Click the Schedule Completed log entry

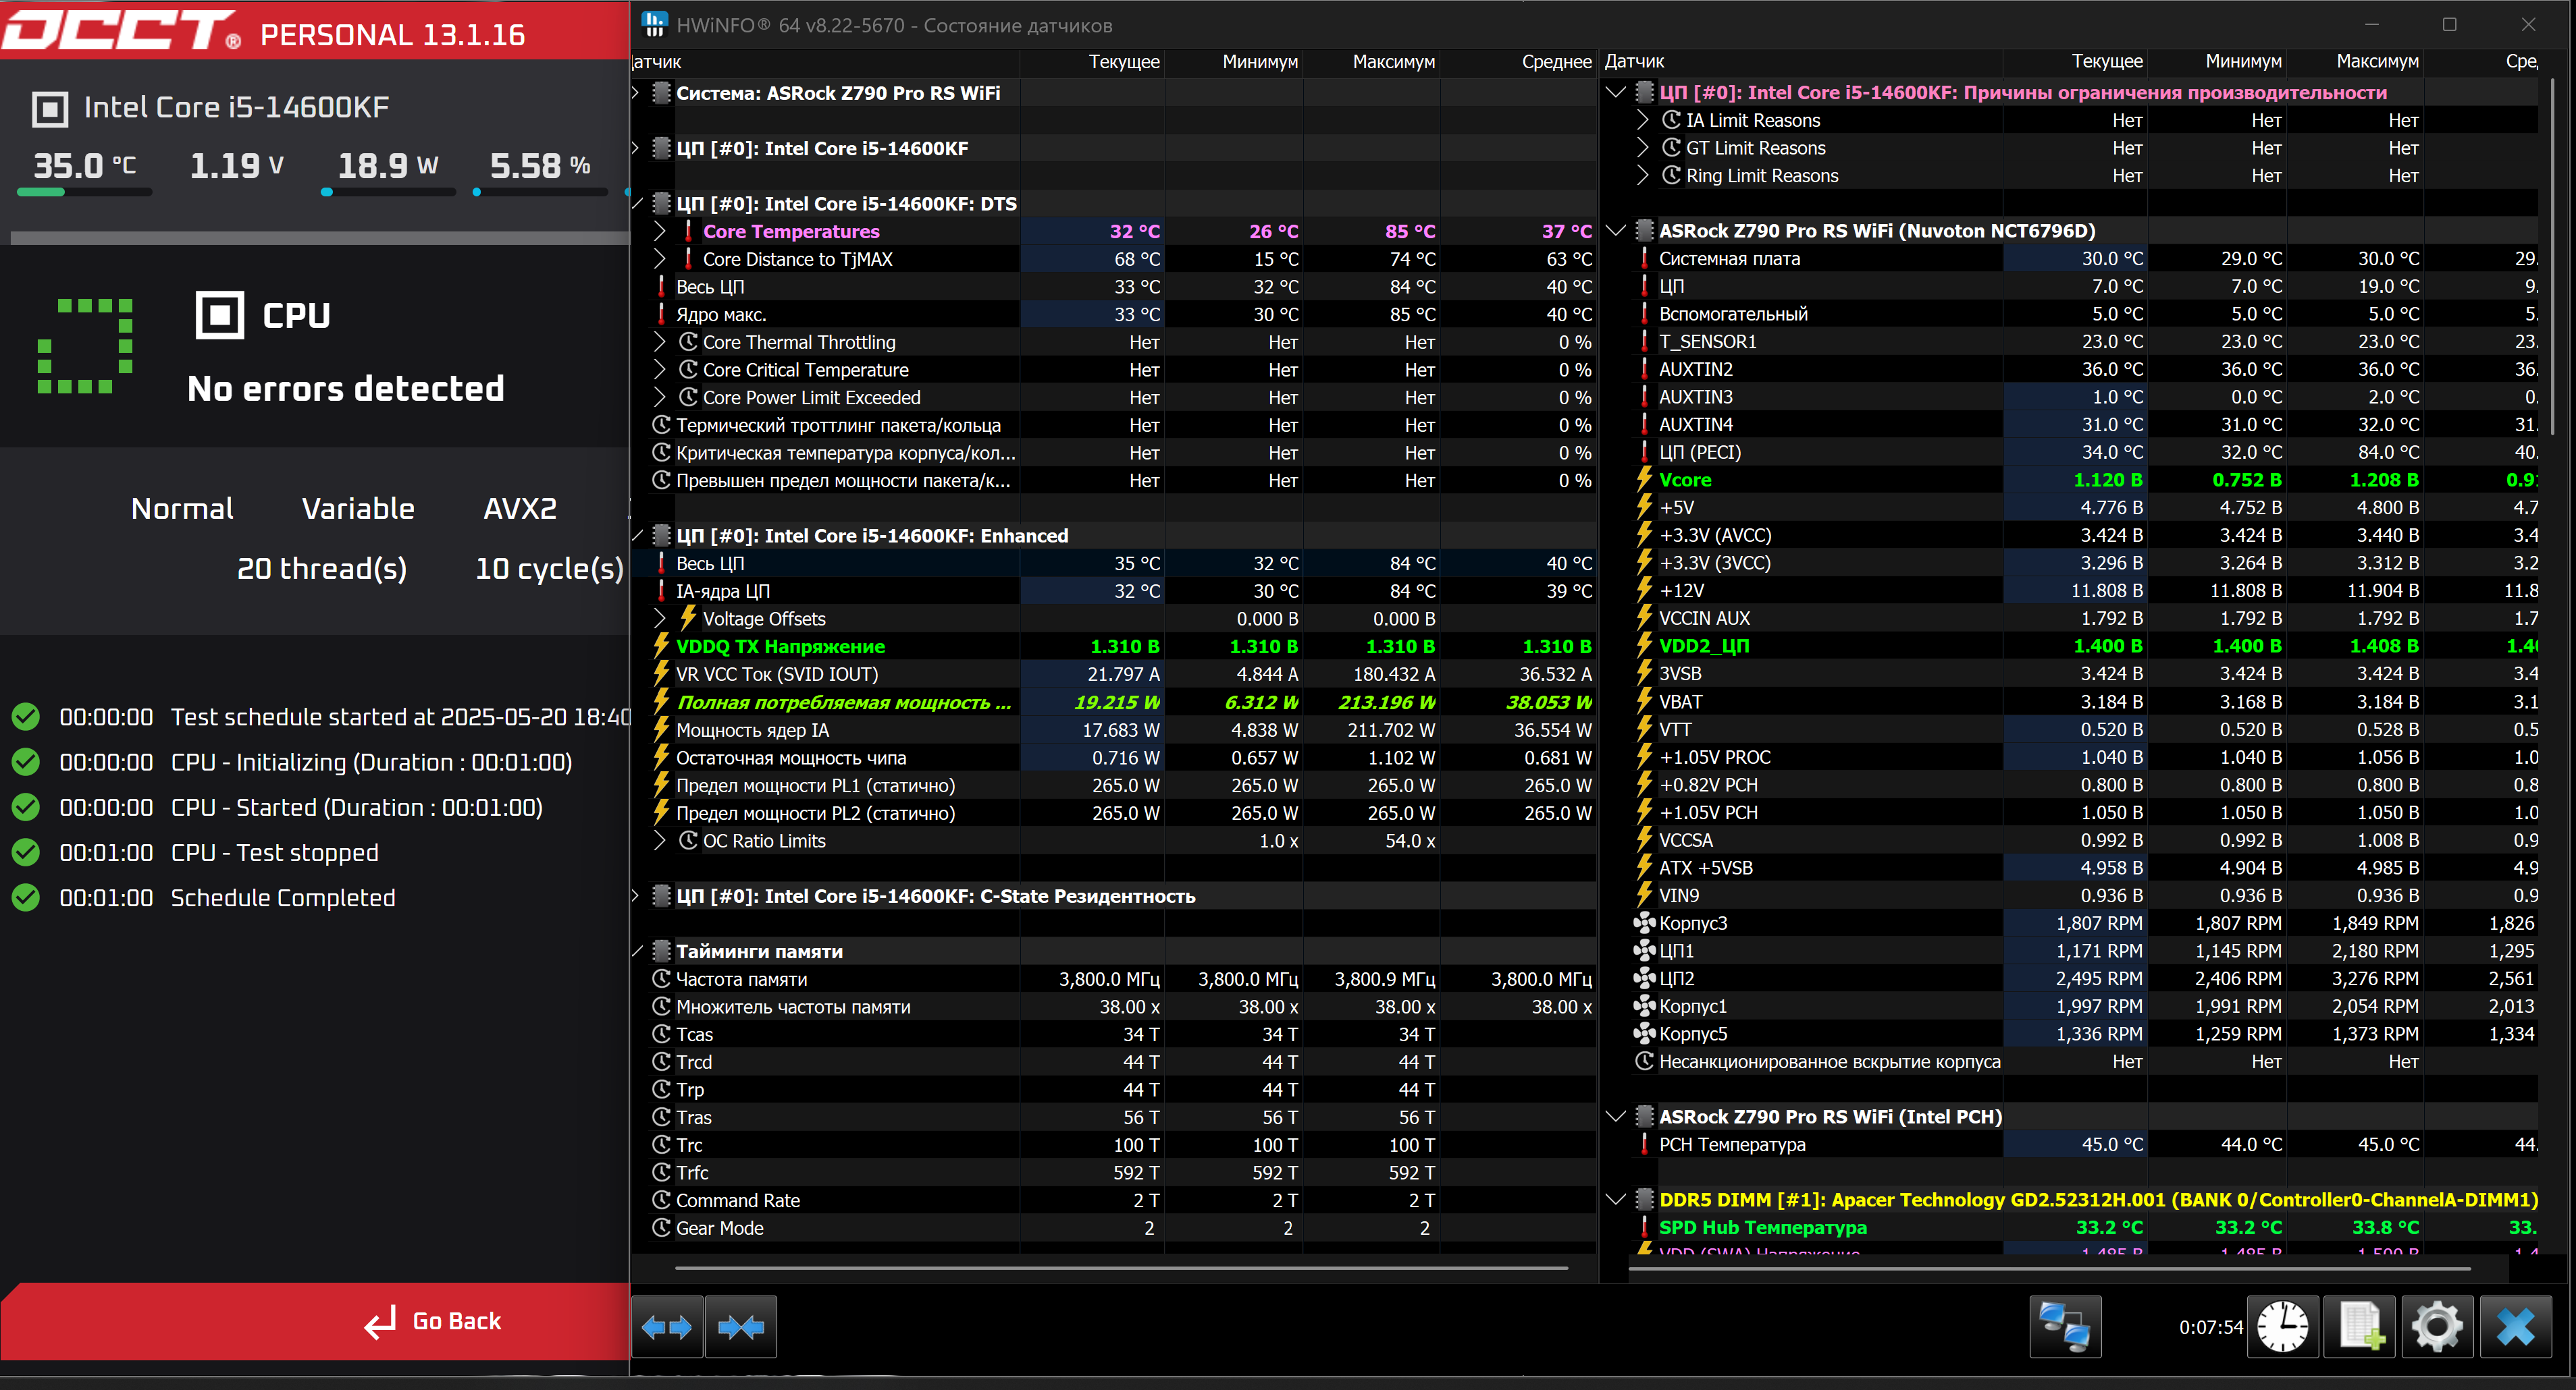282,898
